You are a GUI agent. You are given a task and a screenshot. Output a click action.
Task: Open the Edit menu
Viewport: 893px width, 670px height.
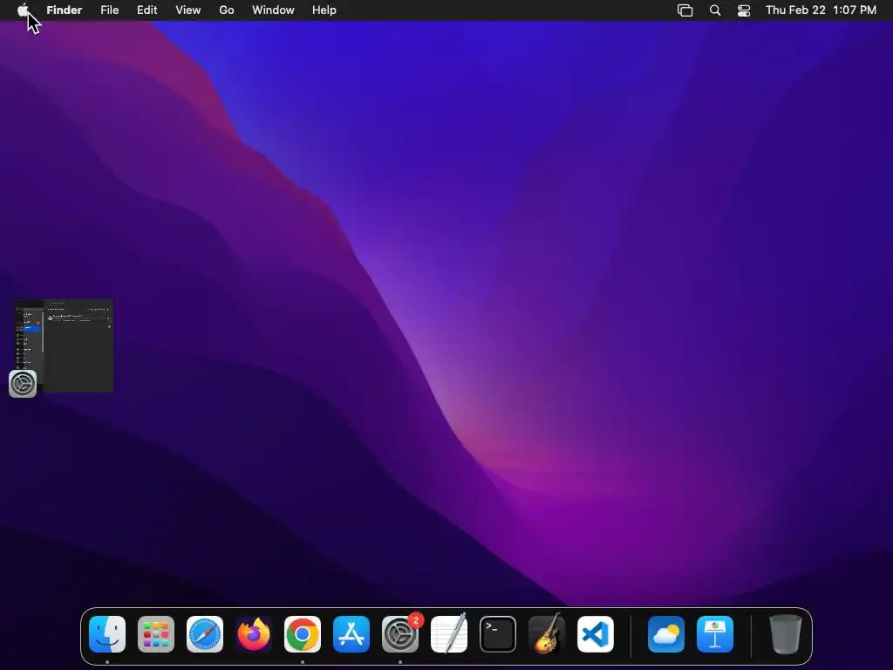147,10
